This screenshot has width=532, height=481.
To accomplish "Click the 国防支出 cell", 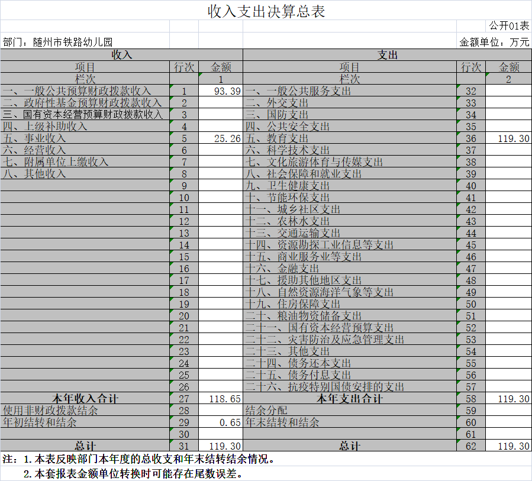I will pyautogui.click(x=350, y=115).
